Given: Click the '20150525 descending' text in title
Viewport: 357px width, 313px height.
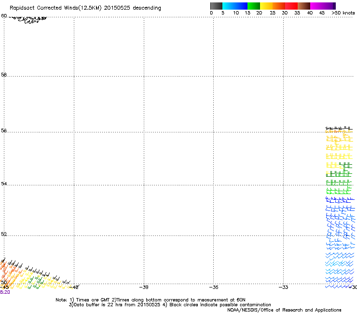Looking at the screenshot, I should (133, 8).
